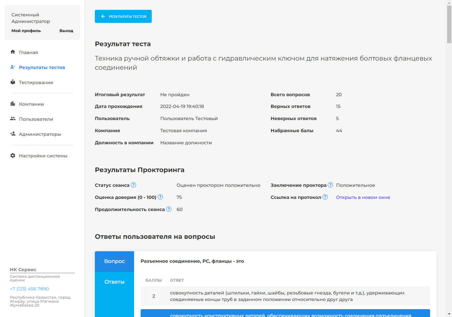
Task: Click the page vertical scrollbar thumb
Action: click(449, 24)
